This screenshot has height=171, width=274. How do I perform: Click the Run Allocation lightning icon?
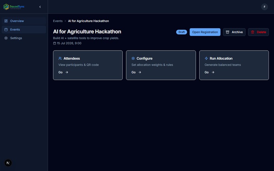click(206, 58)
